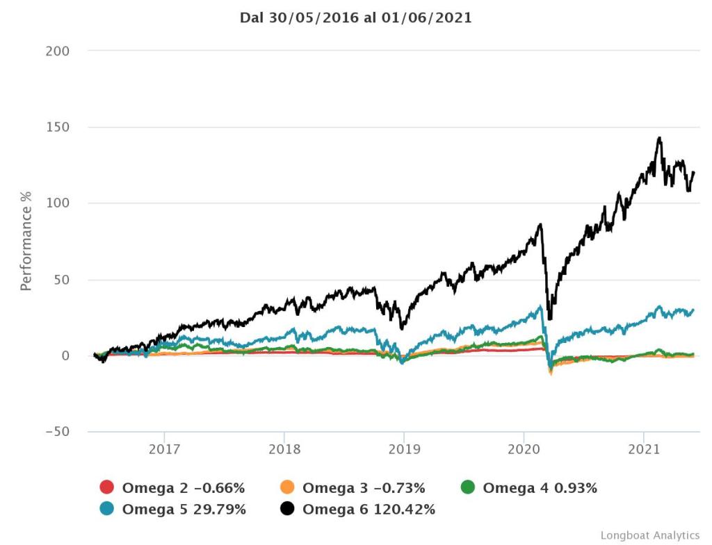Toggle the Omega 3 -0.73% legend text

click(364, 487)
